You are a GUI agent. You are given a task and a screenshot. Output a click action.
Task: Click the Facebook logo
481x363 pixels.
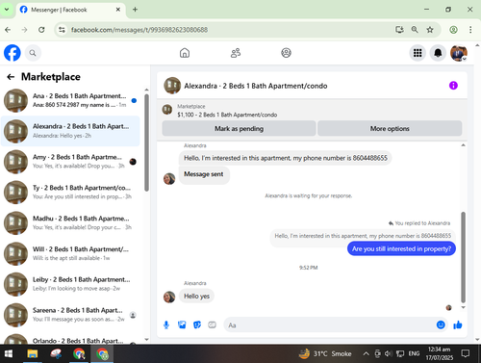pyautogui.click(x=13, y=53)
